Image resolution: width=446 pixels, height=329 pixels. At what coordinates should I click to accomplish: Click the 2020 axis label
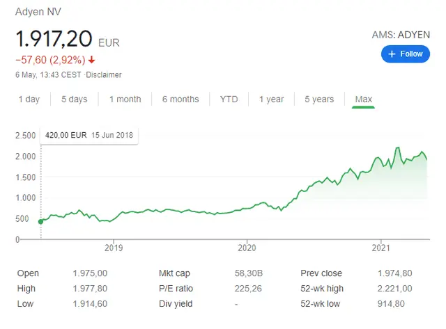click(x=247, y=248)
